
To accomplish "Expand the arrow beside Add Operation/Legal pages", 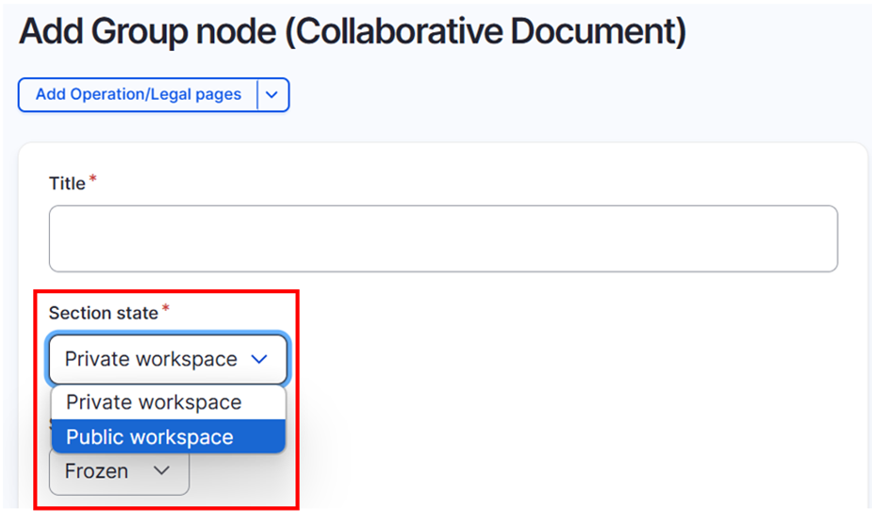I will click(x=272, y=94).
